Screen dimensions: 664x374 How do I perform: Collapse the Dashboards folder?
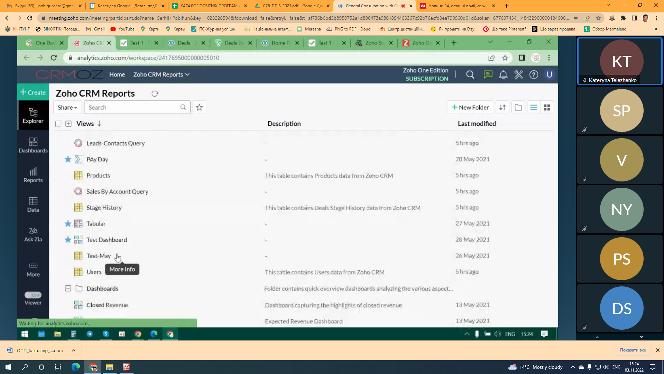tap(68, 288)
